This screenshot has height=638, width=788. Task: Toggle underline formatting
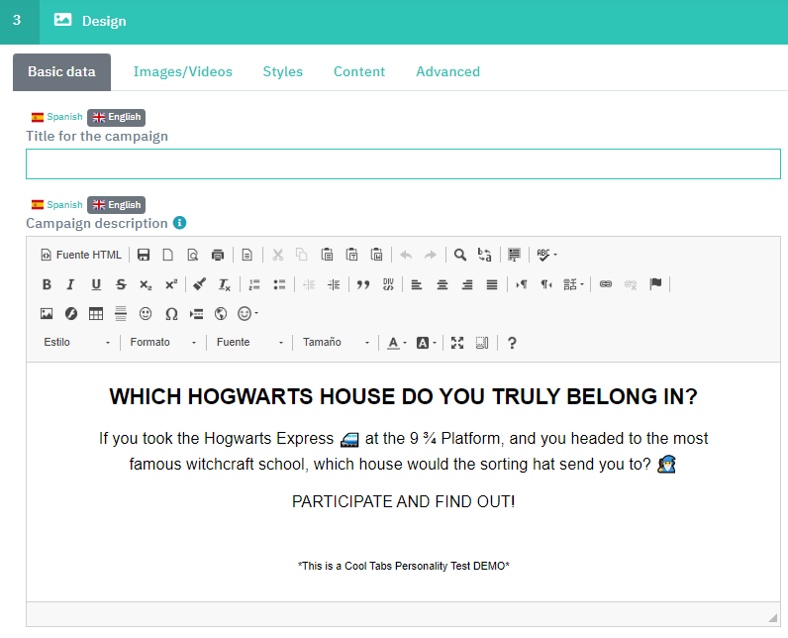point(96,284)
